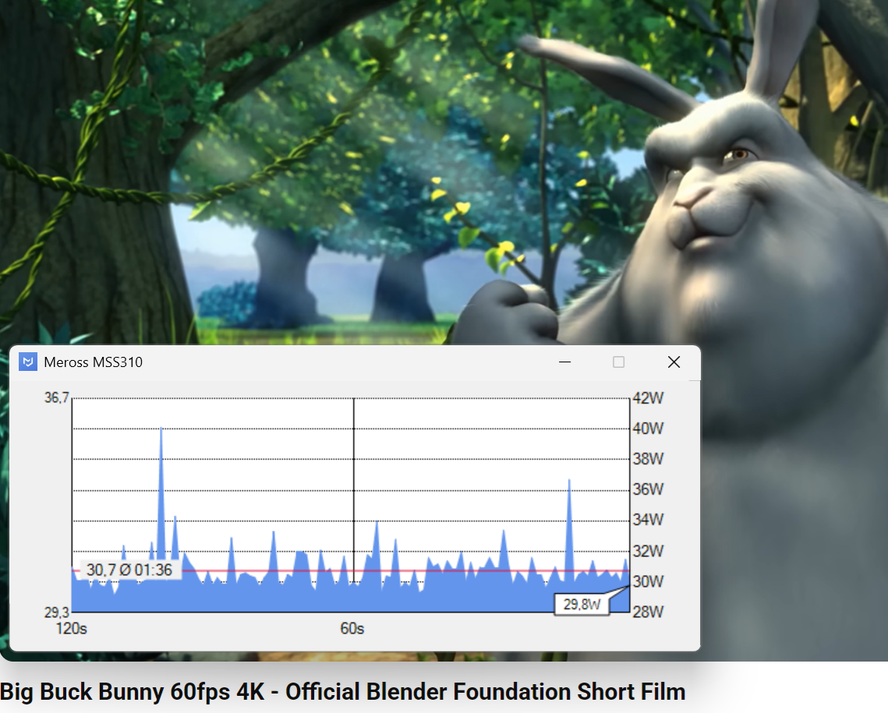Viewport: 888px width, 713px height.
Task: Click the 38W axis label
Action: tap(648, 459)
